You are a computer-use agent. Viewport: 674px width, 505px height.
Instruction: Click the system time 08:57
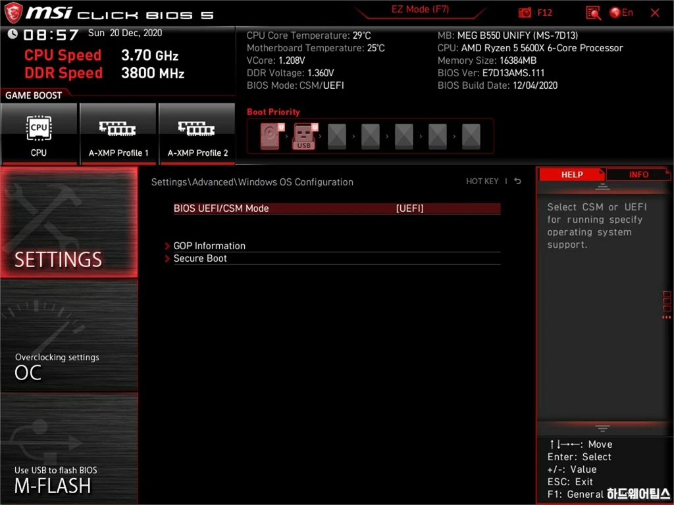click(x=51, y=35)
